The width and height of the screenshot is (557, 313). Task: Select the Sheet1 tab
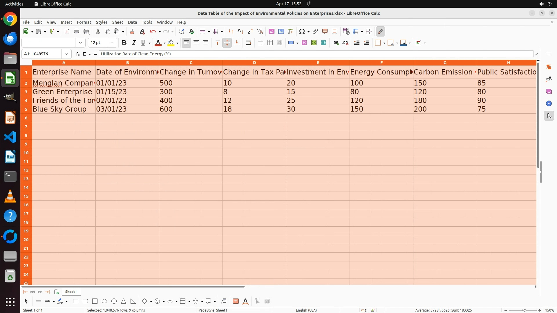click(x=71, y=292)
